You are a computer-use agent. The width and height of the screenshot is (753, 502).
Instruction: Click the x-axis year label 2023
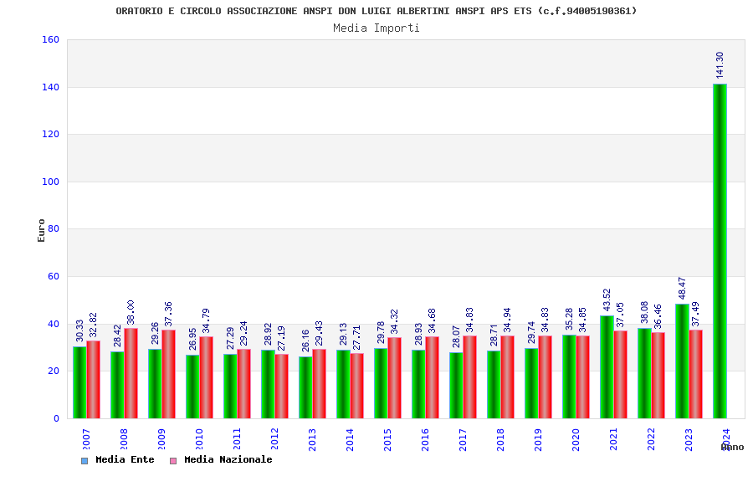coord(689,439)
